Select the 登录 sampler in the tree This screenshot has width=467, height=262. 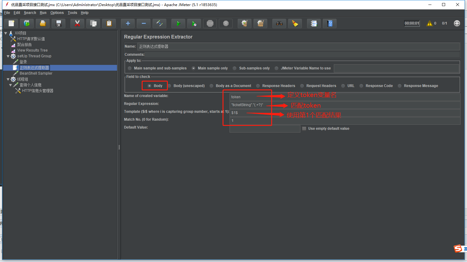point(23,62)
